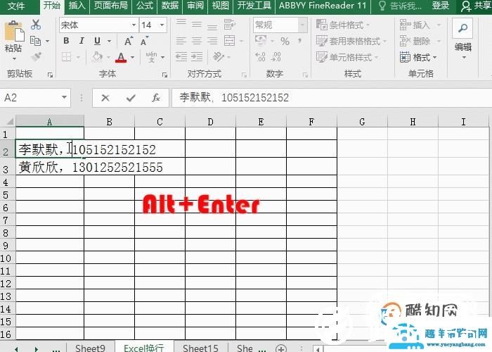Open the font name 宋体 dropdown
The height and width of the screenshot is (352, 492).
click(134, 25)
